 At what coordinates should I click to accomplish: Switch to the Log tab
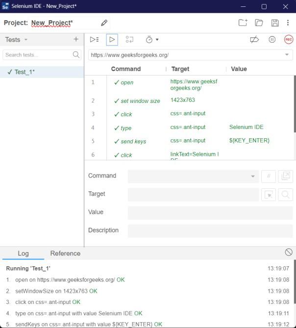(23, 253)
